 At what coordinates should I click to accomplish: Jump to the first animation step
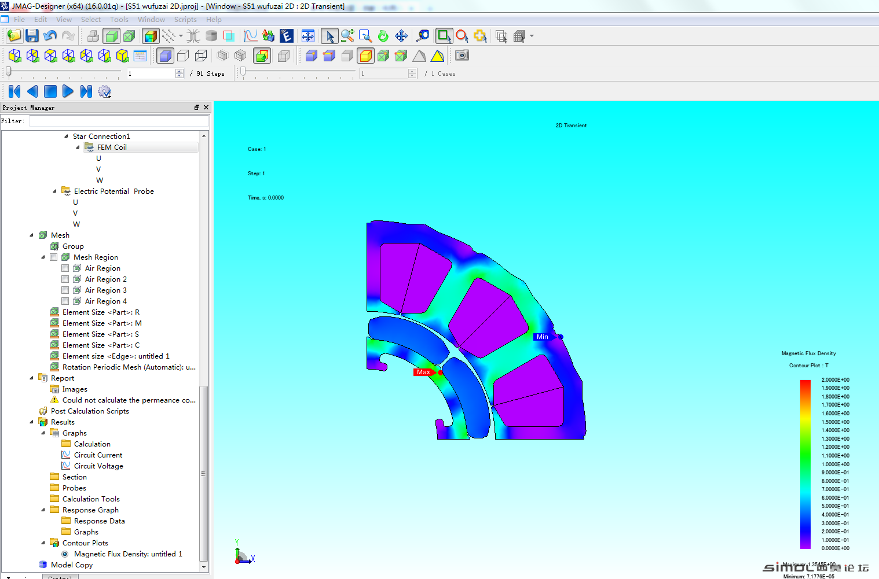[14, 91]
